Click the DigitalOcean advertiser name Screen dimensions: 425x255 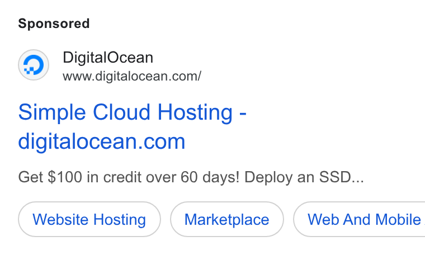pos(108,58)
